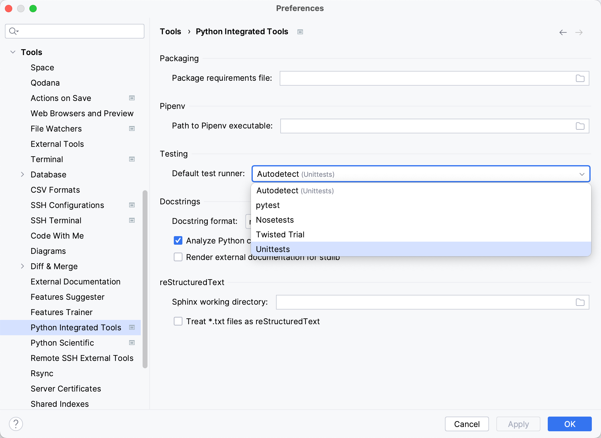Open the Docstring format dropdown
601x438 pixels.
click(x=248, y=221)
